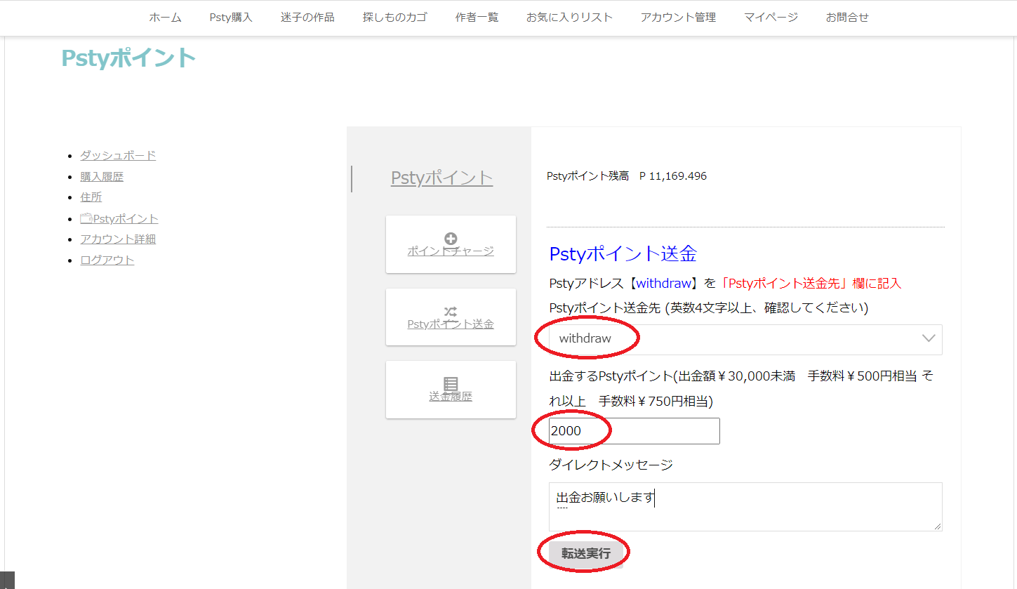Click Pstyポイント残高 balance text
Image resolution: width=1017 pixels, height=589 pixels.
click(627, 176)
